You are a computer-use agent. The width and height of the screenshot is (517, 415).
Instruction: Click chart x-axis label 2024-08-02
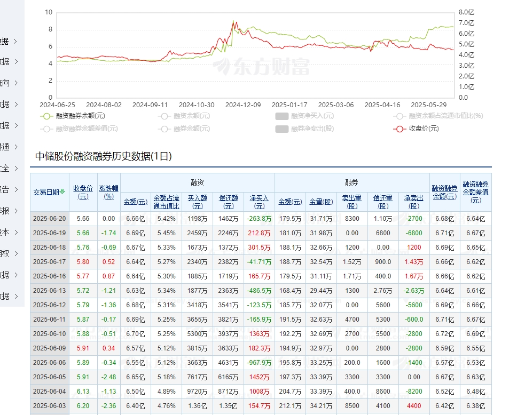pos(104,105)
